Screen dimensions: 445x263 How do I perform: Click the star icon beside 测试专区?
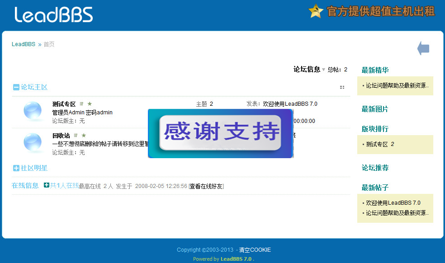coord(90,104)
